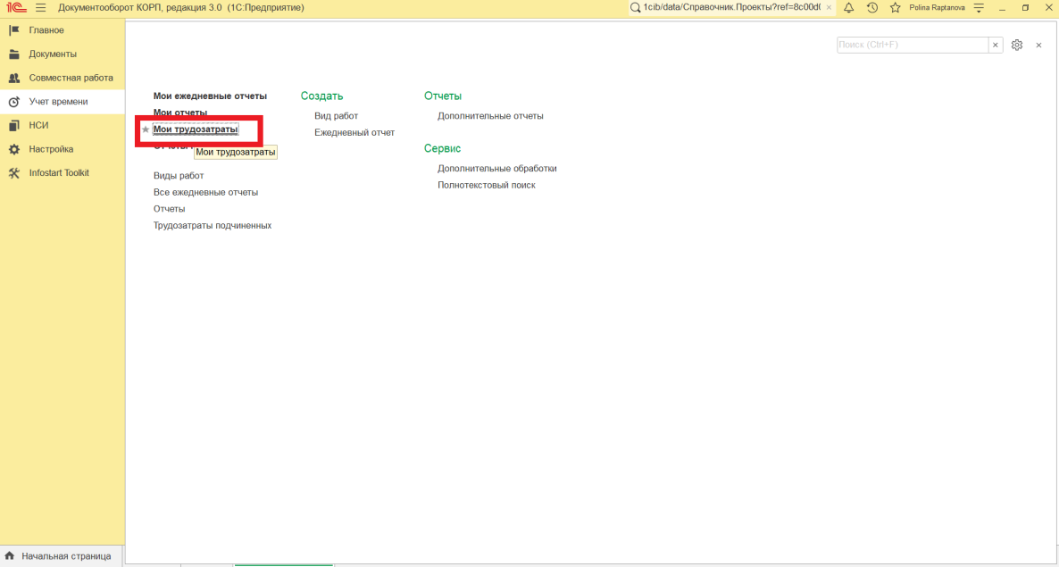Image resolution: width=1059 pixels, height=567 pixels.
Task: Switch to the НСИ section
Action: 38,125
